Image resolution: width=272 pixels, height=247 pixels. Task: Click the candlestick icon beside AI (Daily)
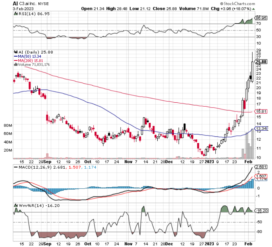(x=16, y=52)
